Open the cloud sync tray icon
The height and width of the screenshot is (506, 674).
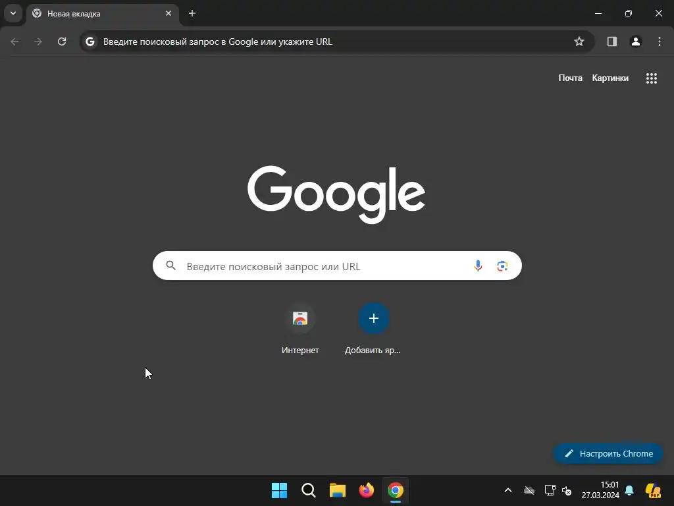click(x=529, y=490)
